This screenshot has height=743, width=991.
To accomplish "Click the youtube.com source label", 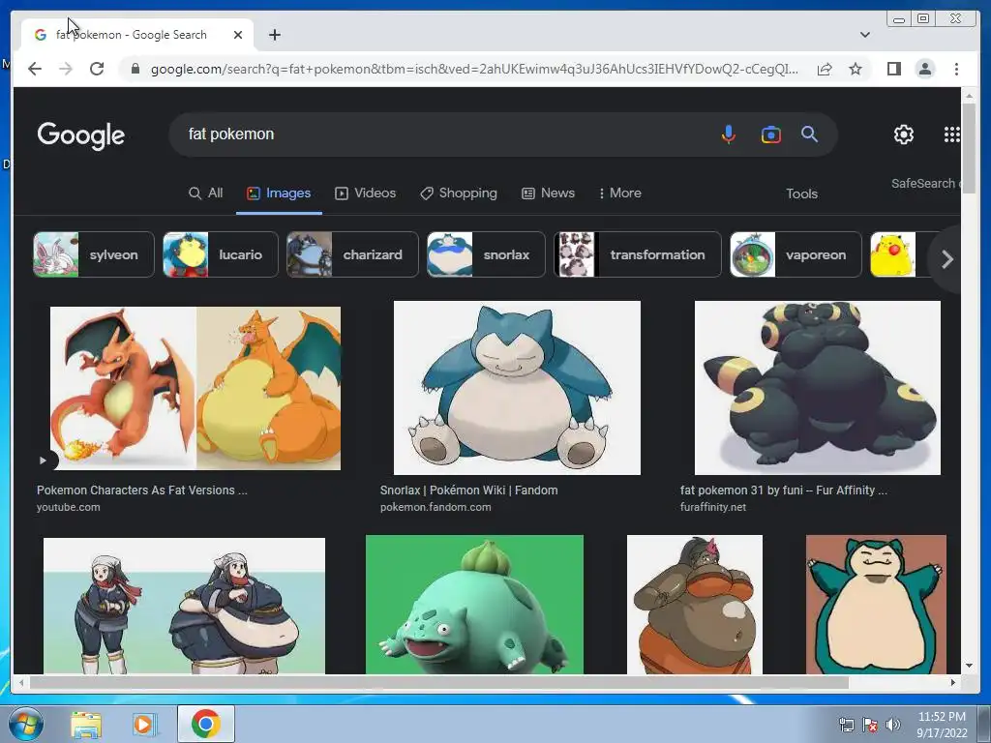I will click(x=69, y=507).
